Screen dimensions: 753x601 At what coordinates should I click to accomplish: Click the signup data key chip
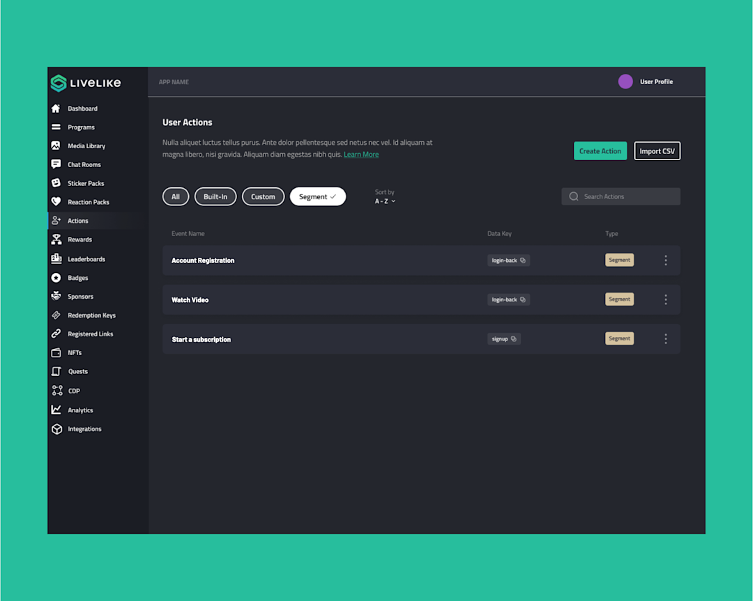(x=504, y=339)
